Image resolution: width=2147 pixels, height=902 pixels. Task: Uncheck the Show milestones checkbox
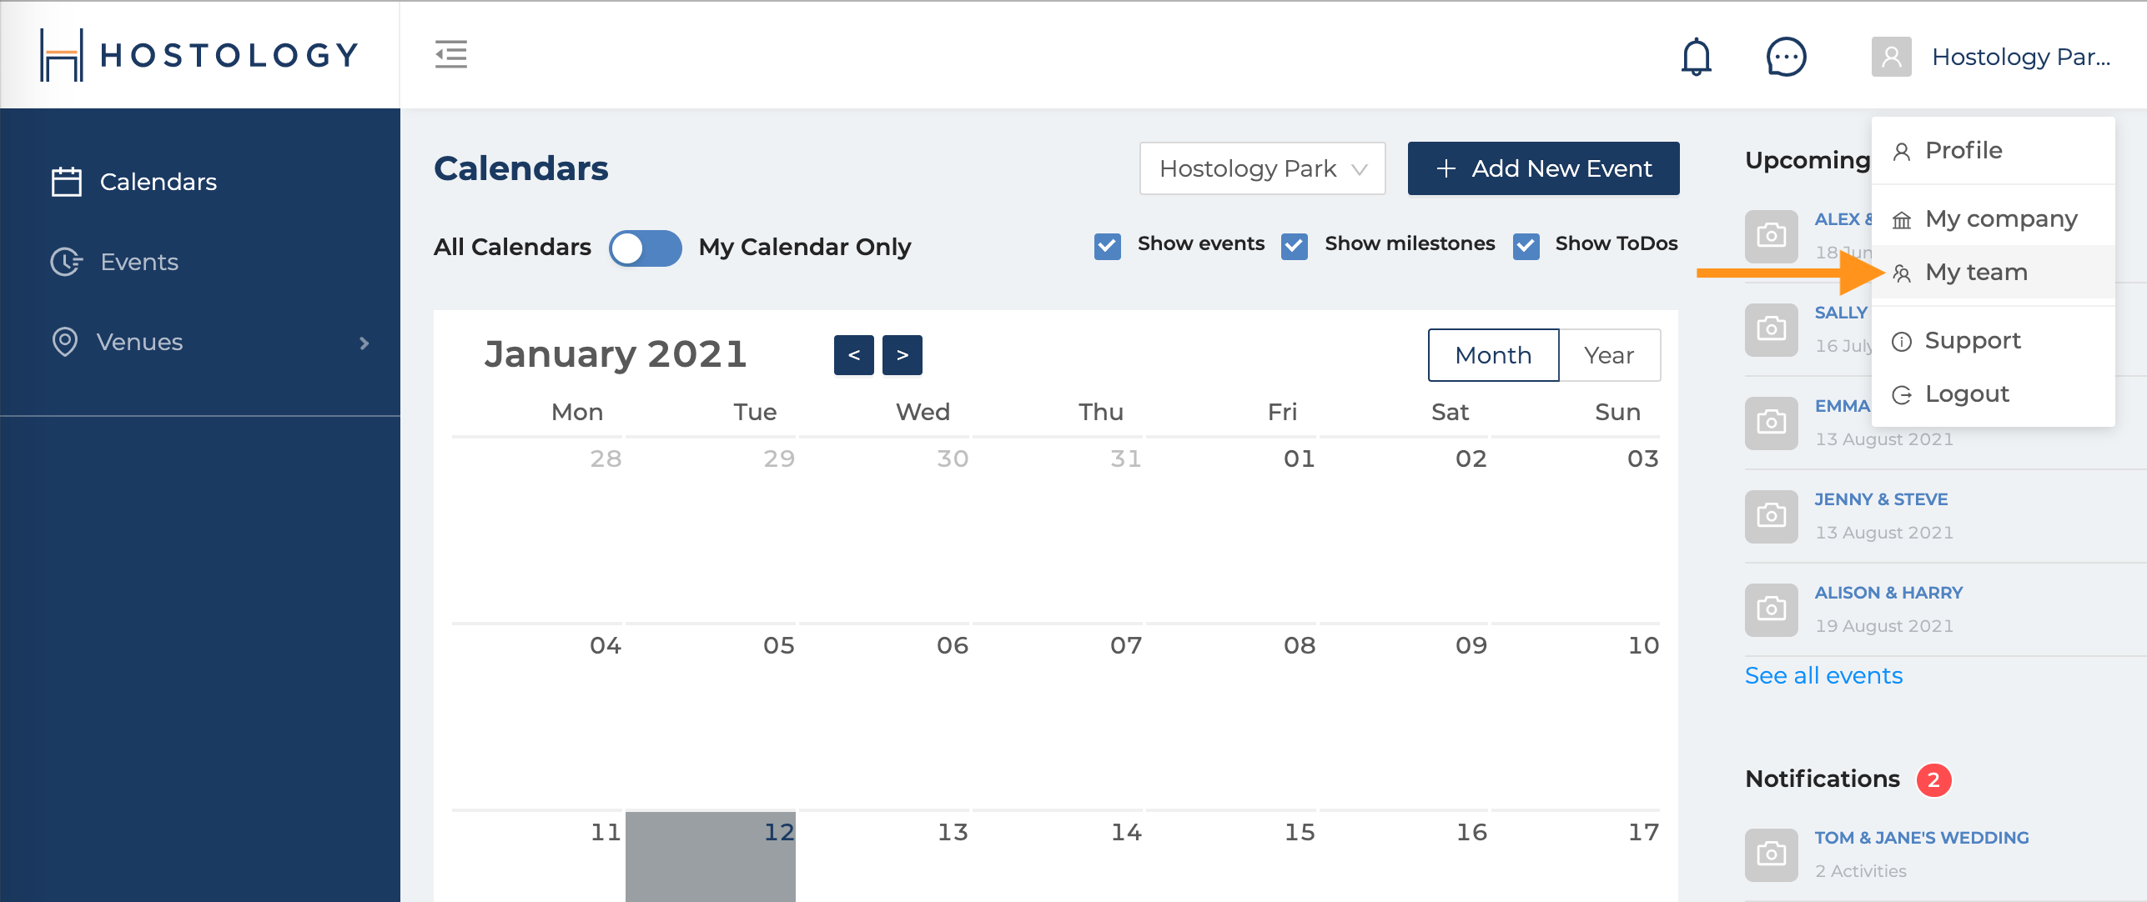1294,246
